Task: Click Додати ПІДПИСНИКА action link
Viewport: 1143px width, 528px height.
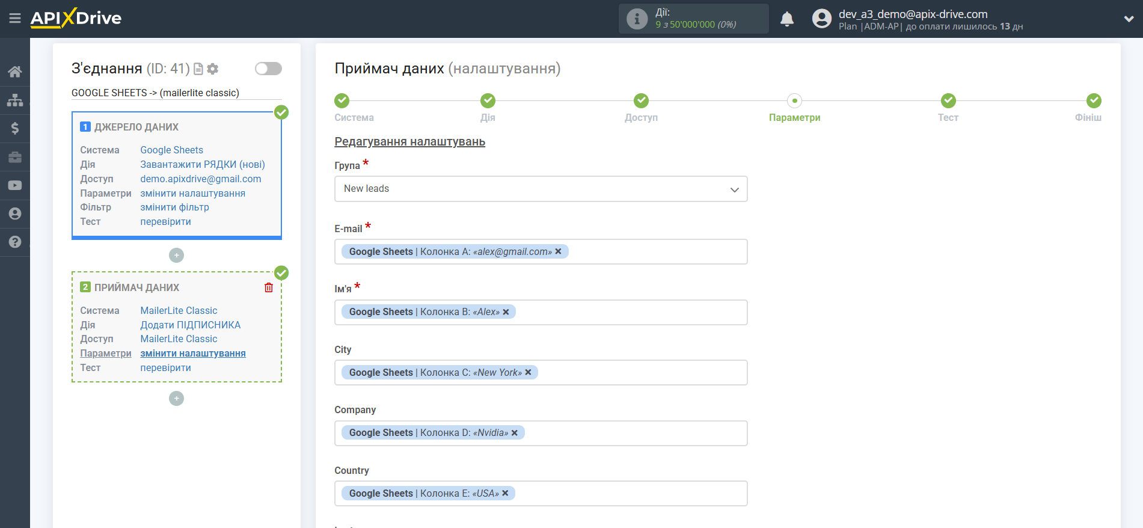Action: (x=191, y=325)
